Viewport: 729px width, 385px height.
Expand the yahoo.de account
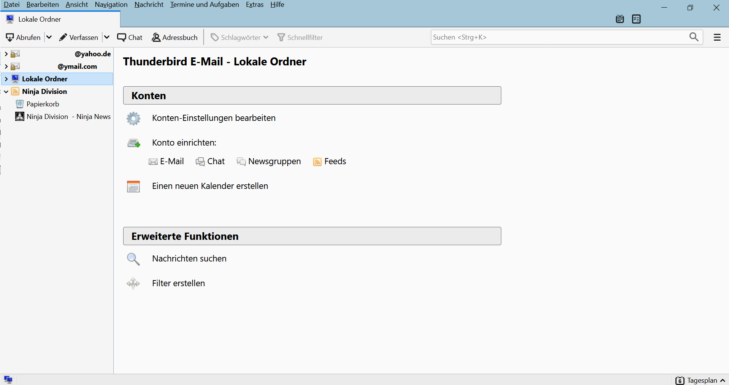click(x=6, y=54)
